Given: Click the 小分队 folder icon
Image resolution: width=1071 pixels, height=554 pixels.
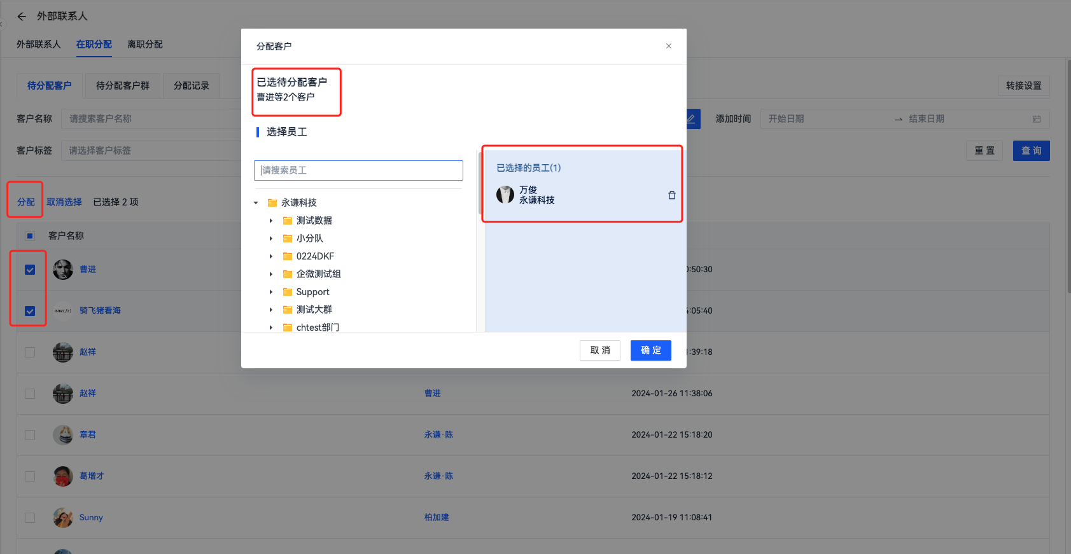Looking at the screenshot, I should pyautogui.click(x=288, y=239).
